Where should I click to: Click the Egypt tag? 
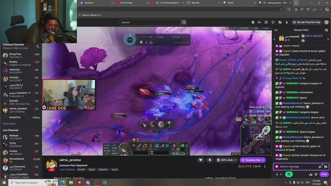[x=92, y=169]
